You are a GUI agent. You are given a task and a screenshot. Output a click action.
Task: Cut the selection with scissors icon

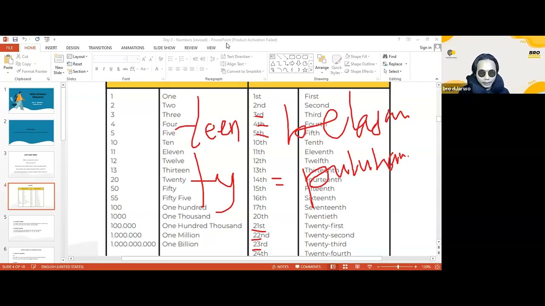22,57
